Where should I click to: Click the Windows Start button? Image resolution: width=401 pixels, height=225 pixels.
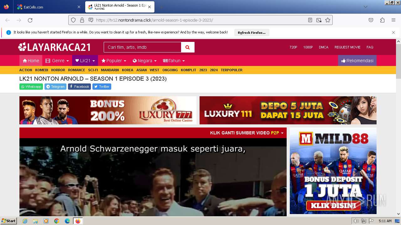click(9, 221)
